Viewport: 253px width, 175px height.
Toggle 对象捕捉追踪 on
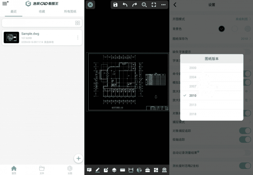(244, 130)
